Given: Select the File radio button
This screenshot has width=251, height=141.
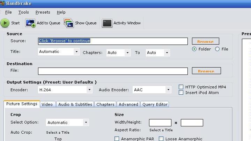Looking at the screenshot, I should pyautogui.click(x=217, y=49).
